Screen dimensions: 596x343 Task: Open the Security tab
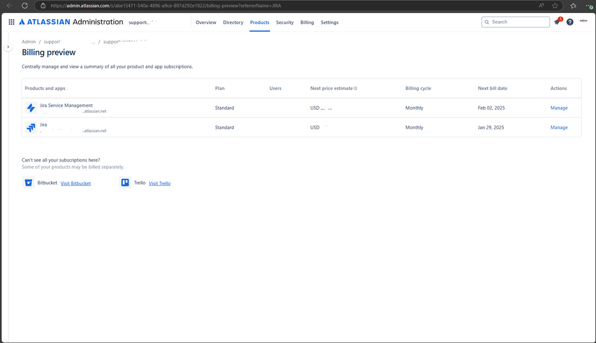285,23
